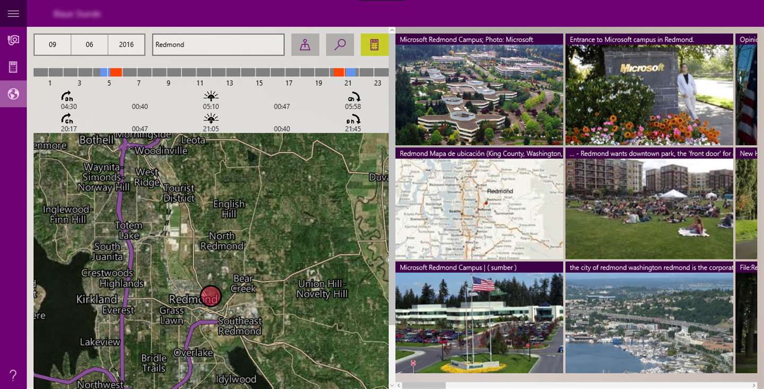Click the 04:30 morning time value
The width and height of the screenshot is (764, 389).
(x=69, y=107)
